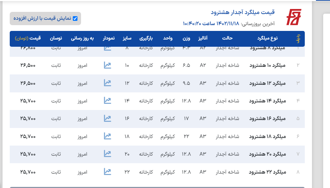Image resolution: width=330 pixels, height=188 pixels.
Task: Open chart icon for میلگرد 14 هشترود
Action: [107, 101]
